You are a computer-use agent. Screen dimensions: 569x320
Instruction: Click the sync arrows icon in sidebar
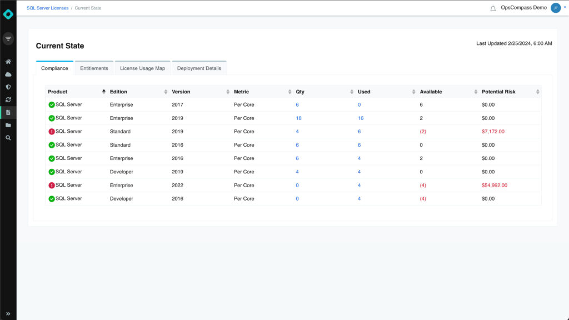tap(8, 100)
